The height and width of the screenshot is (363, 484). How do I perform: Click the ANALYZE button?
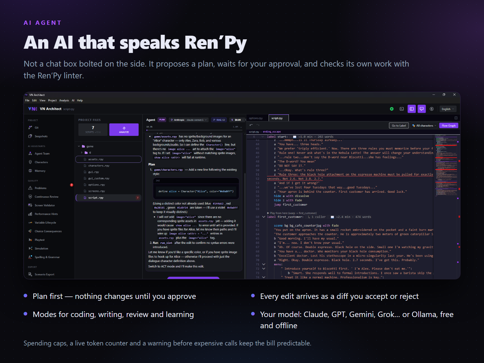pyautogui.click(x=124, y=129)
